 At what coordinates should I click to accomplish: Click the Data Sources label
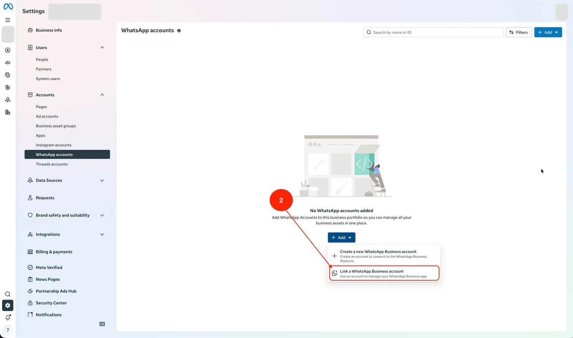(x=49, y=180)
